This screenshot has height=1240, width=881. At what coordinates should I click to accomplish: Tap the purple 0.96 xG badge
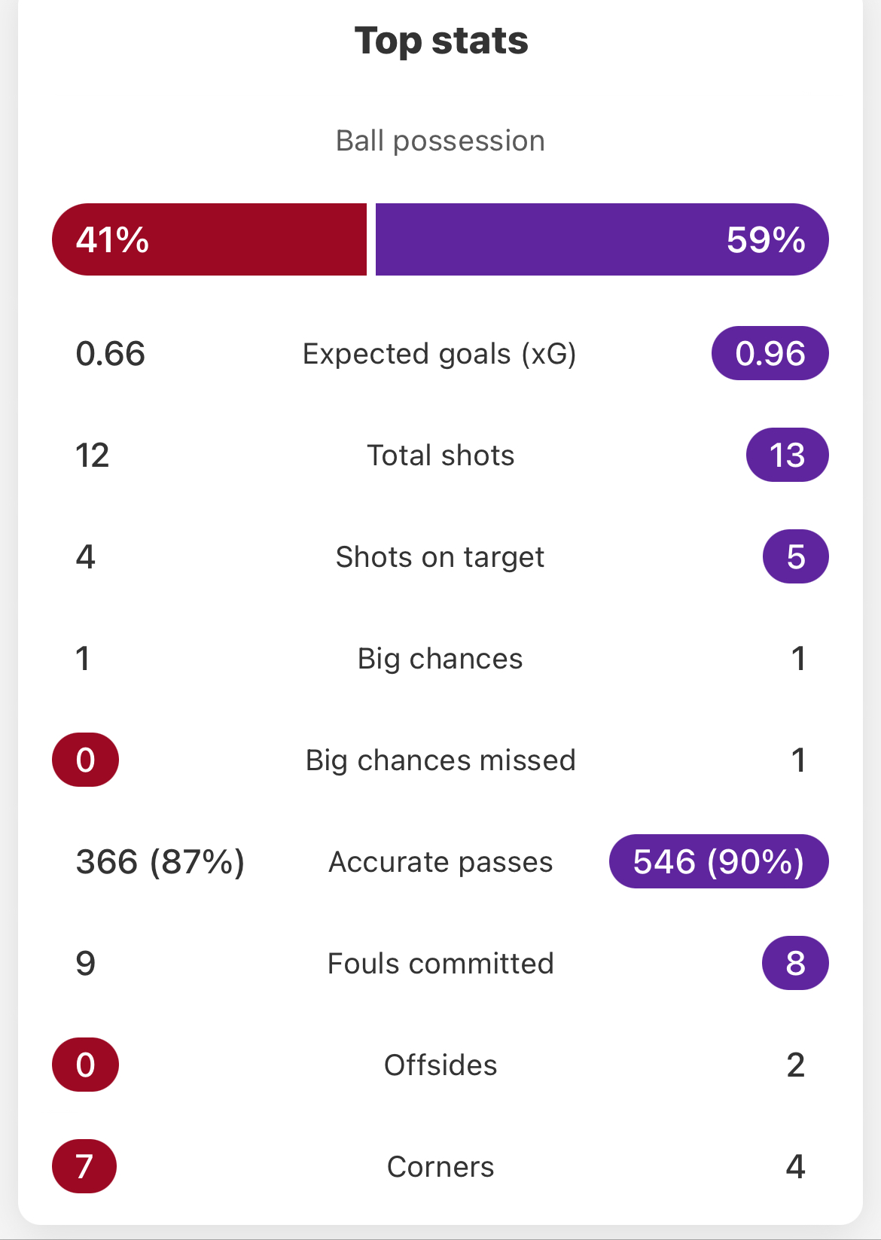coord(770,353)
